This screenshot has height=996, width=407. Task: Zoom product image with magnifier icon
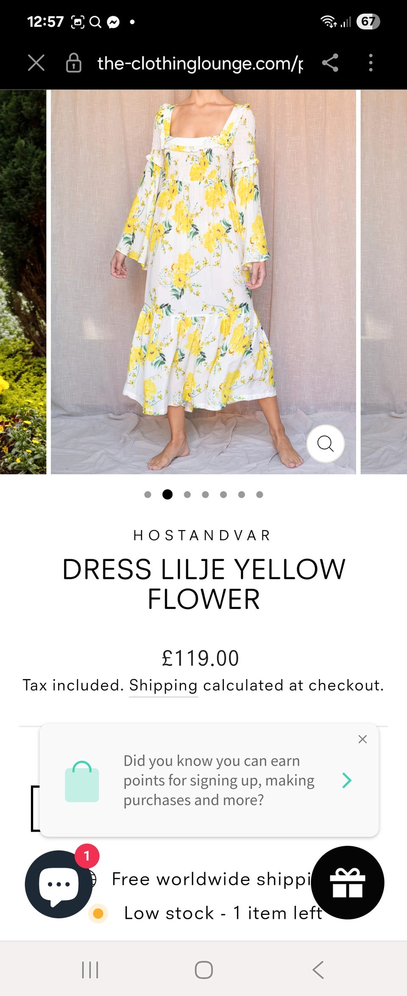pos(325,443)
